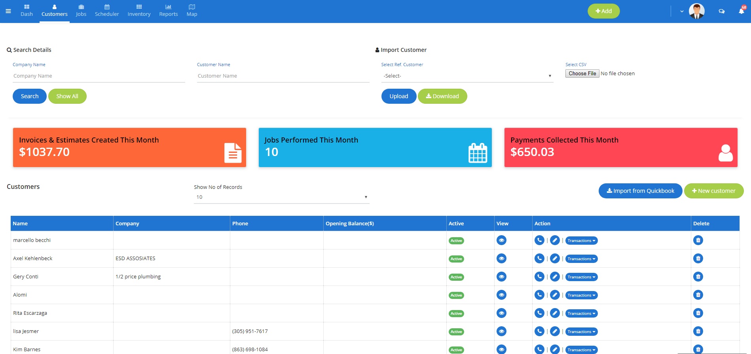Click the Choose File button
This screenshot has width=751, height=354.
[x=582, y=74]
